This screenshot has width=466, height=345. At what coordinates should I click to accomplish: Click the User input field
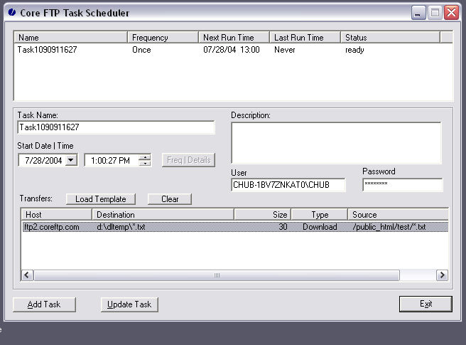288,185
